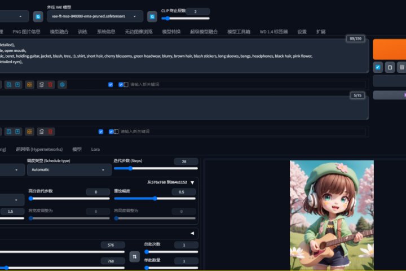Click the 迭代步数 (Steps) slider
Screen dimensions: 406x271
(x=156, y=169)
